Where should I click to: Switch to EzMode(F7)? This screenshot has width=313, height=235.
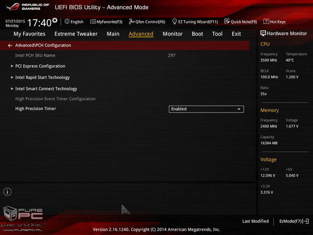pyautogui.click(x=294, y=221)
